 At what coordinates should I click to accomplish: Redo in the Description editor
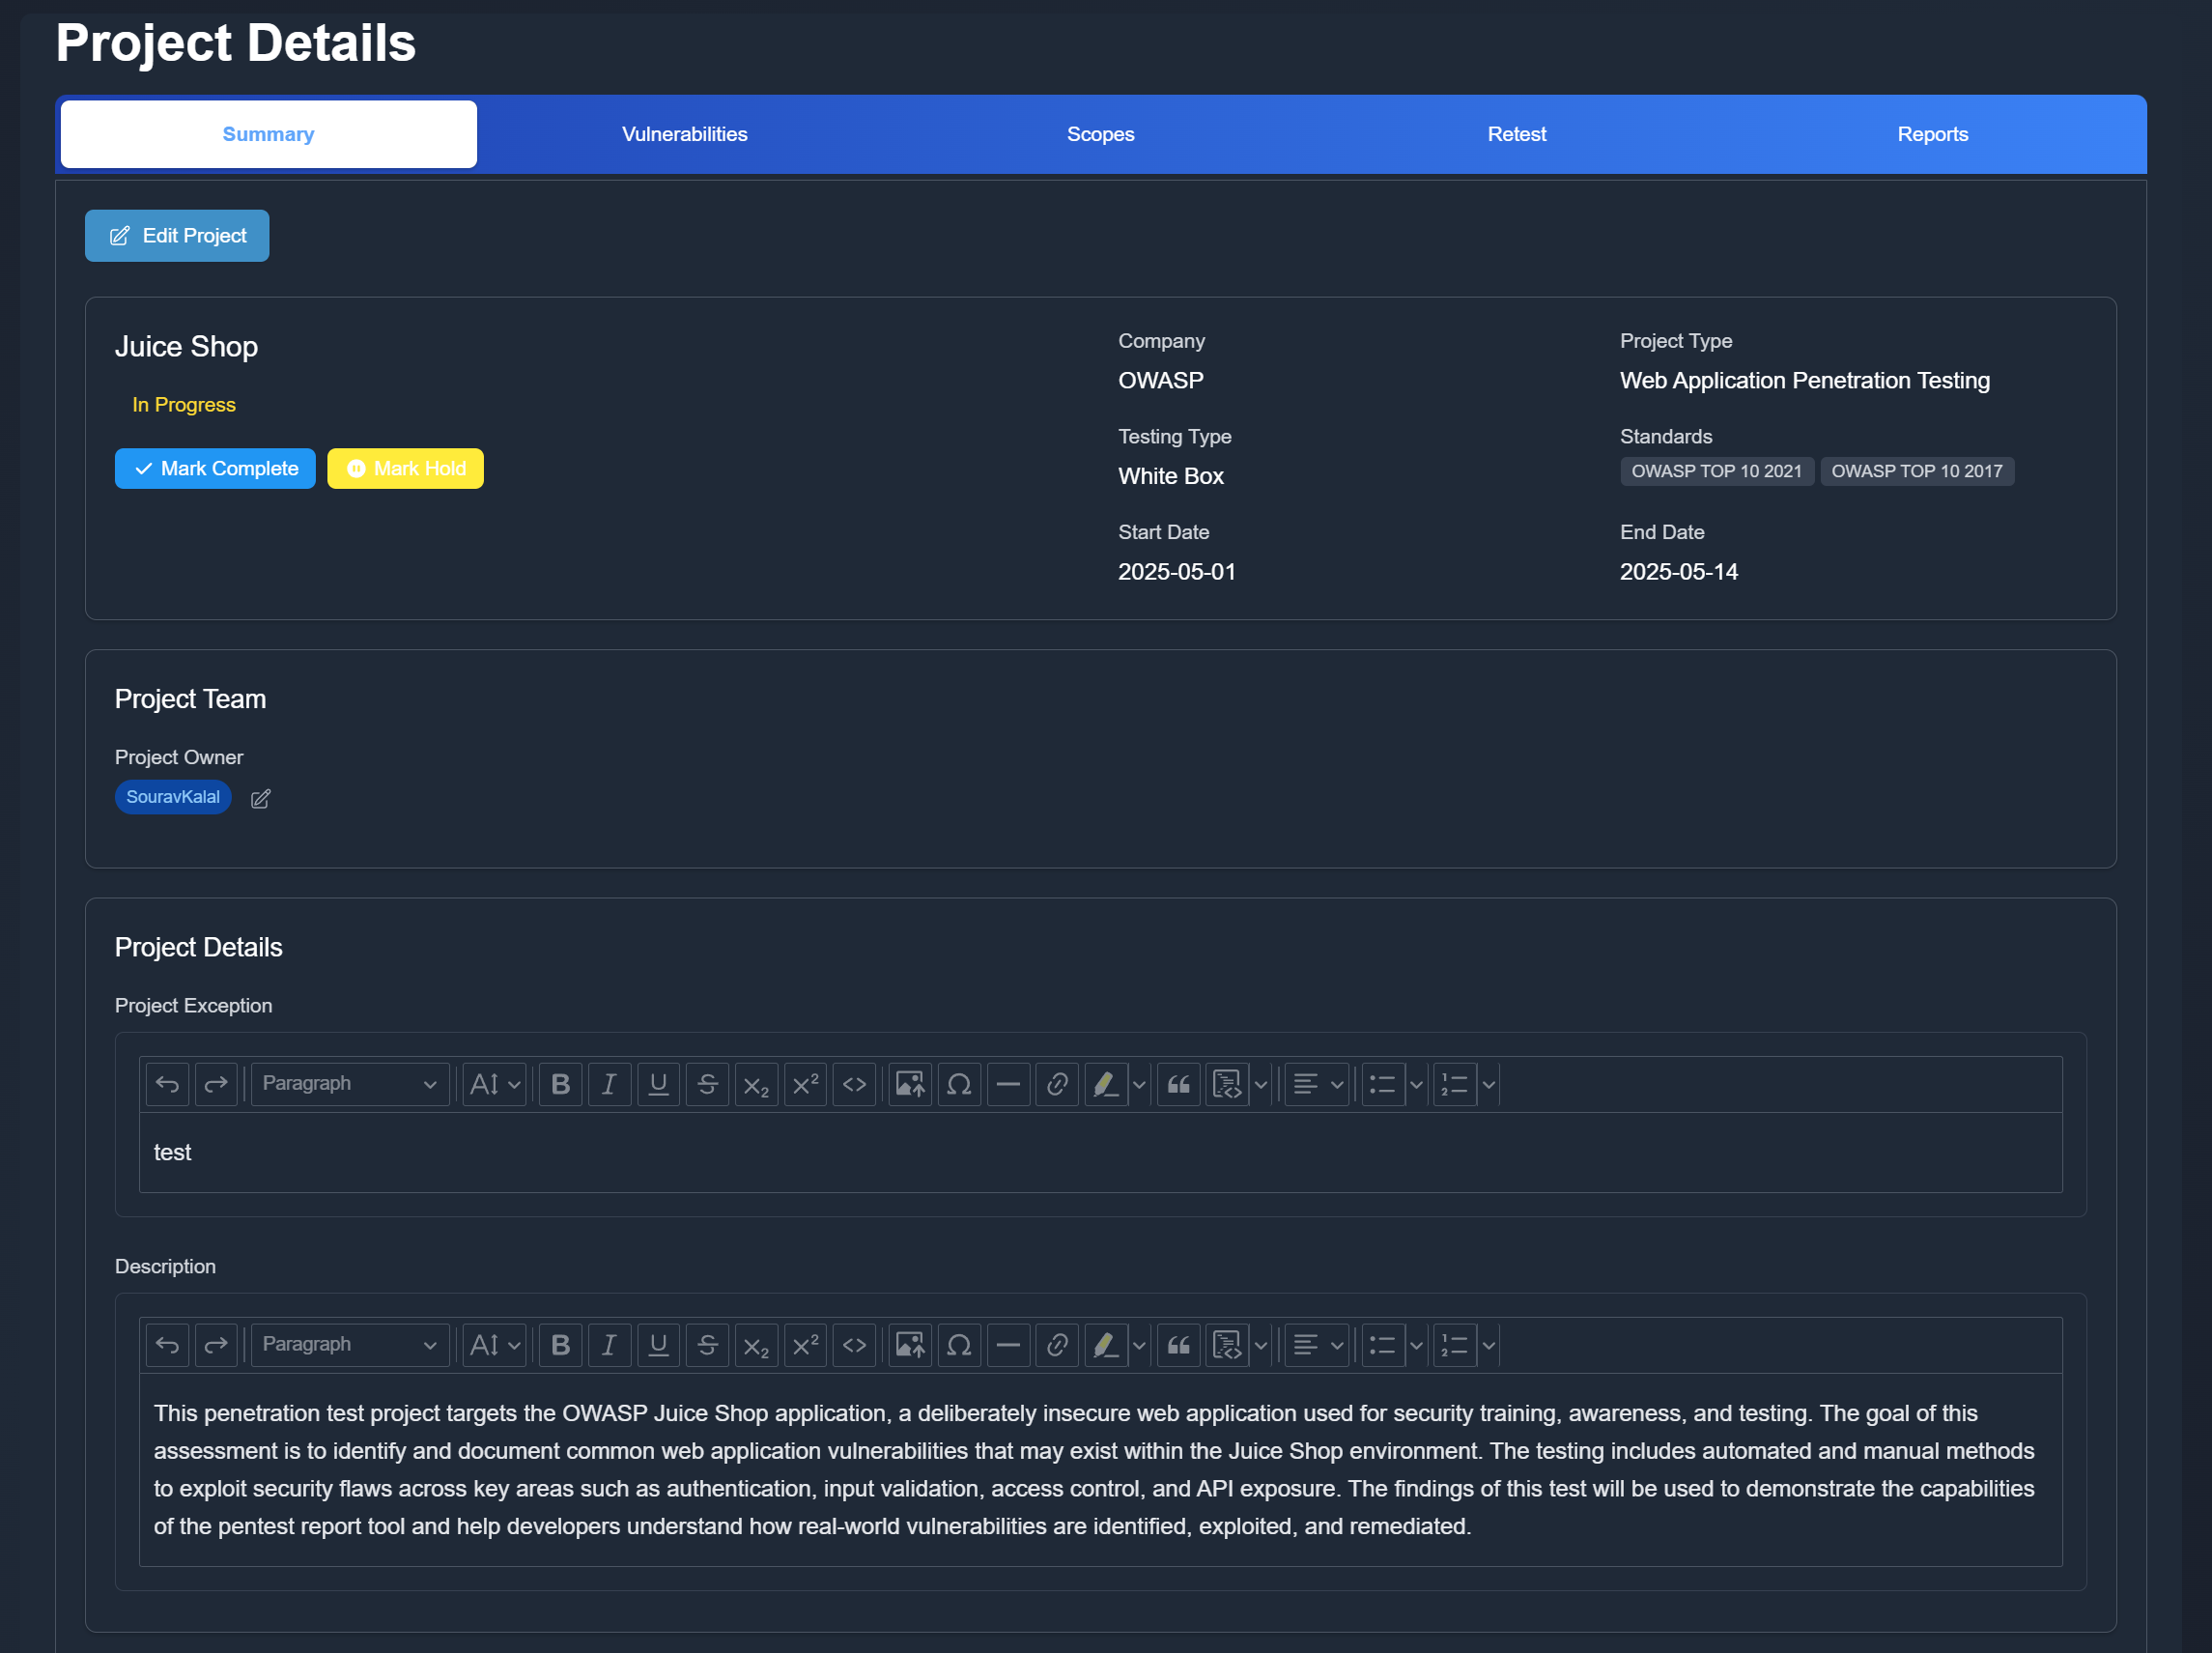216,1345
